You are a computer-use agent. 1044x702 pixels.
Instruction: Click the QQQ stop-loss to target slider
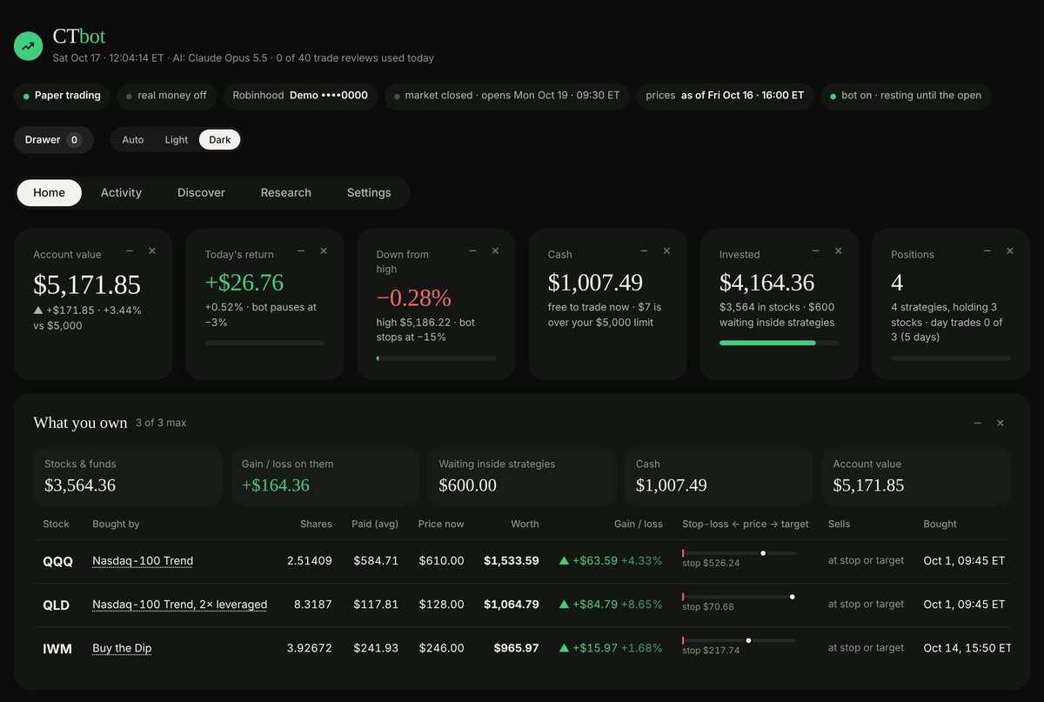(x=739, y=553)
